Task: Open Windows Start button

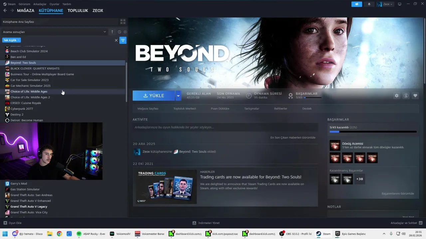Action: point(5,234)
